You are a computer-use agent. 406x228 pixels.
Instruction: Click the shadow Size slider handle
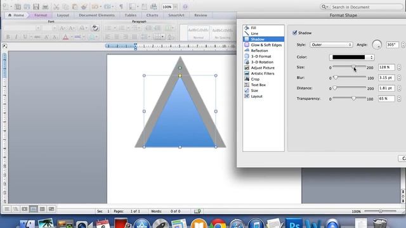click(354, 67)
